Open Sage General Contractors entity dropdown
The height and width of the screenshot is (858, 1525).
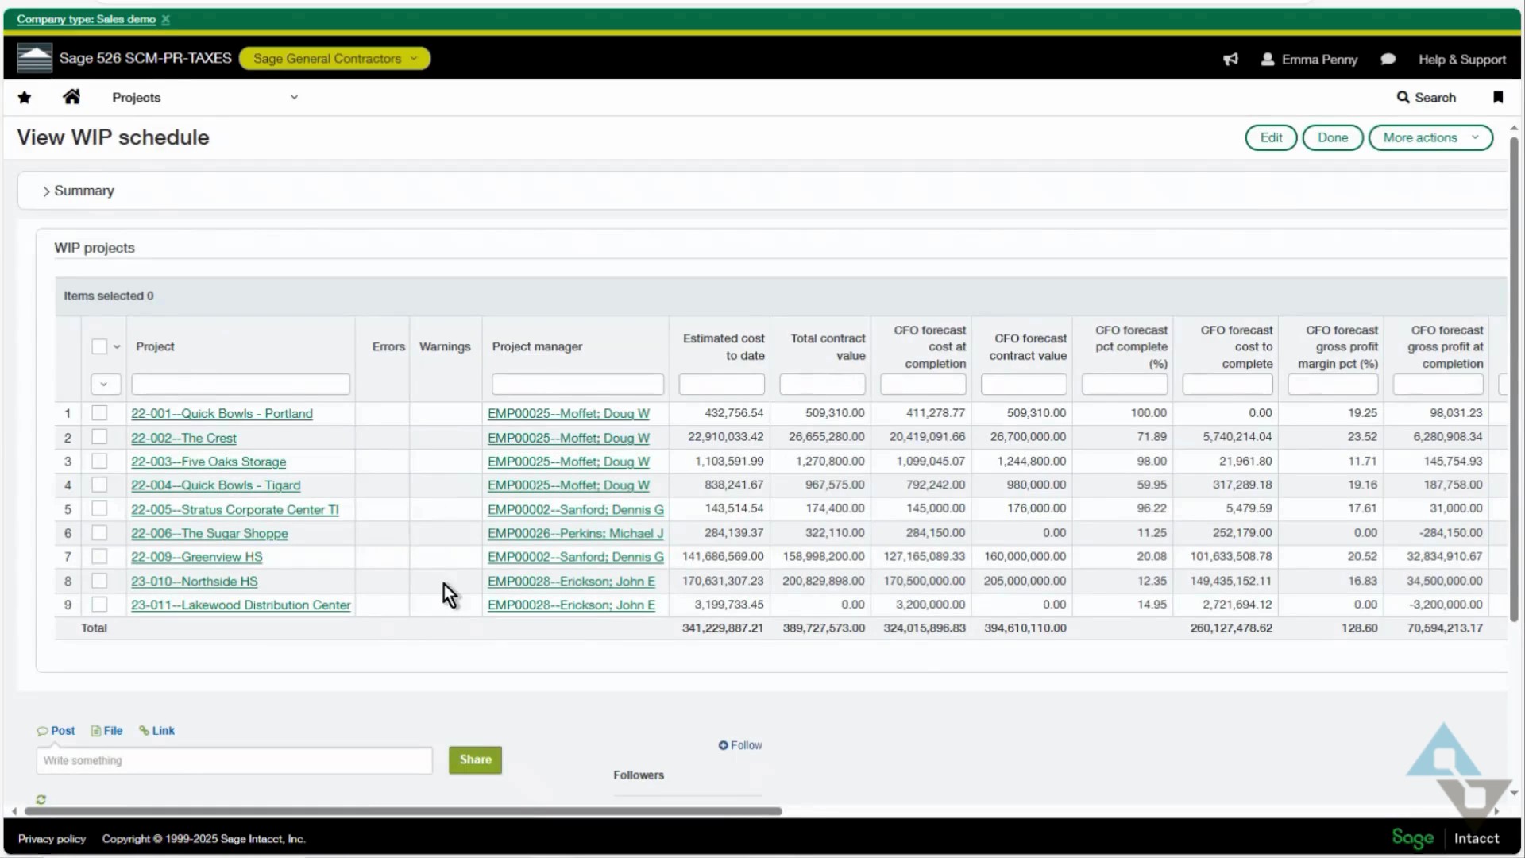coord(334,58)
